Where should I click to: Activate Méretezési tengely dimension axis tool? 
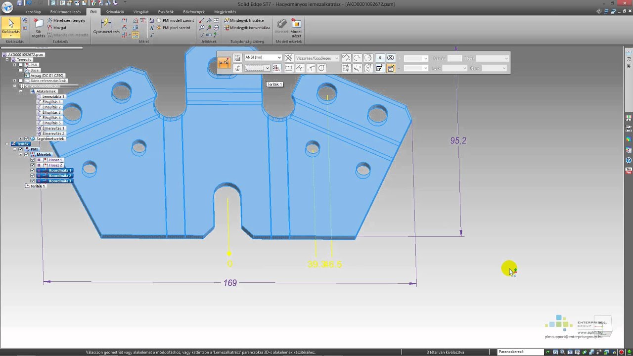[67, 20]
